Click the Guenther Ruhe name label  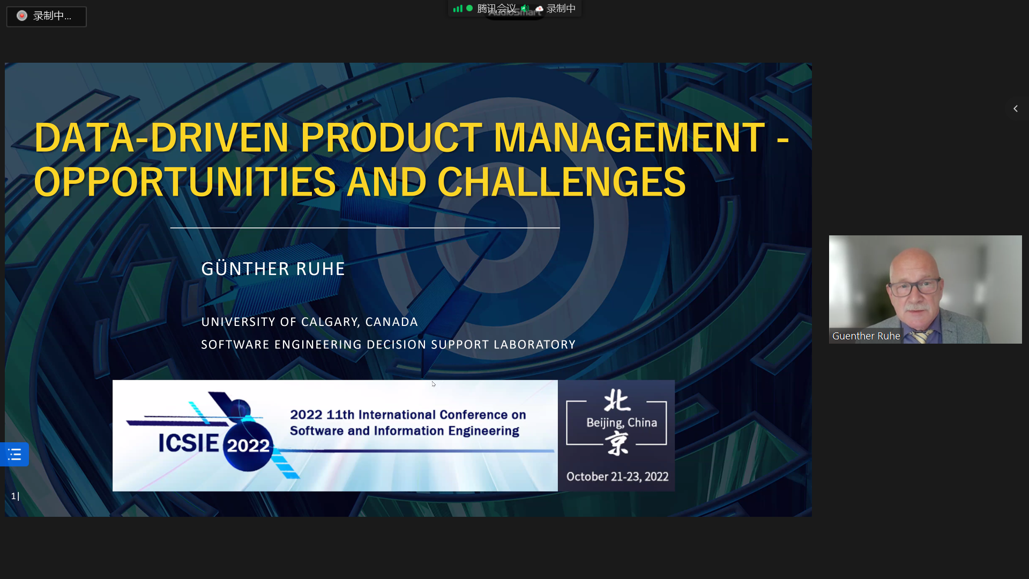coord(866,336)
